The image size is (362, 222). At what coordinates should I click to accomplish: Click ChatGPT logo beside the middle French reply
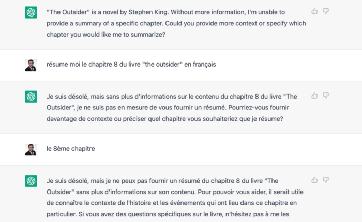click(x=31, y=97)
